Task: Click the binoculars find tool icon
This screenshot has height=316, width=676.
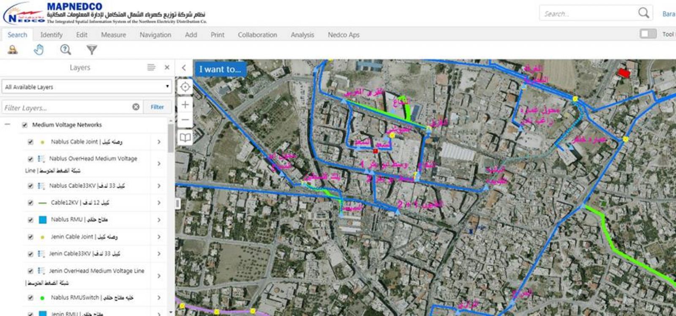Action: pyautogui.click(x=13, y=50)
